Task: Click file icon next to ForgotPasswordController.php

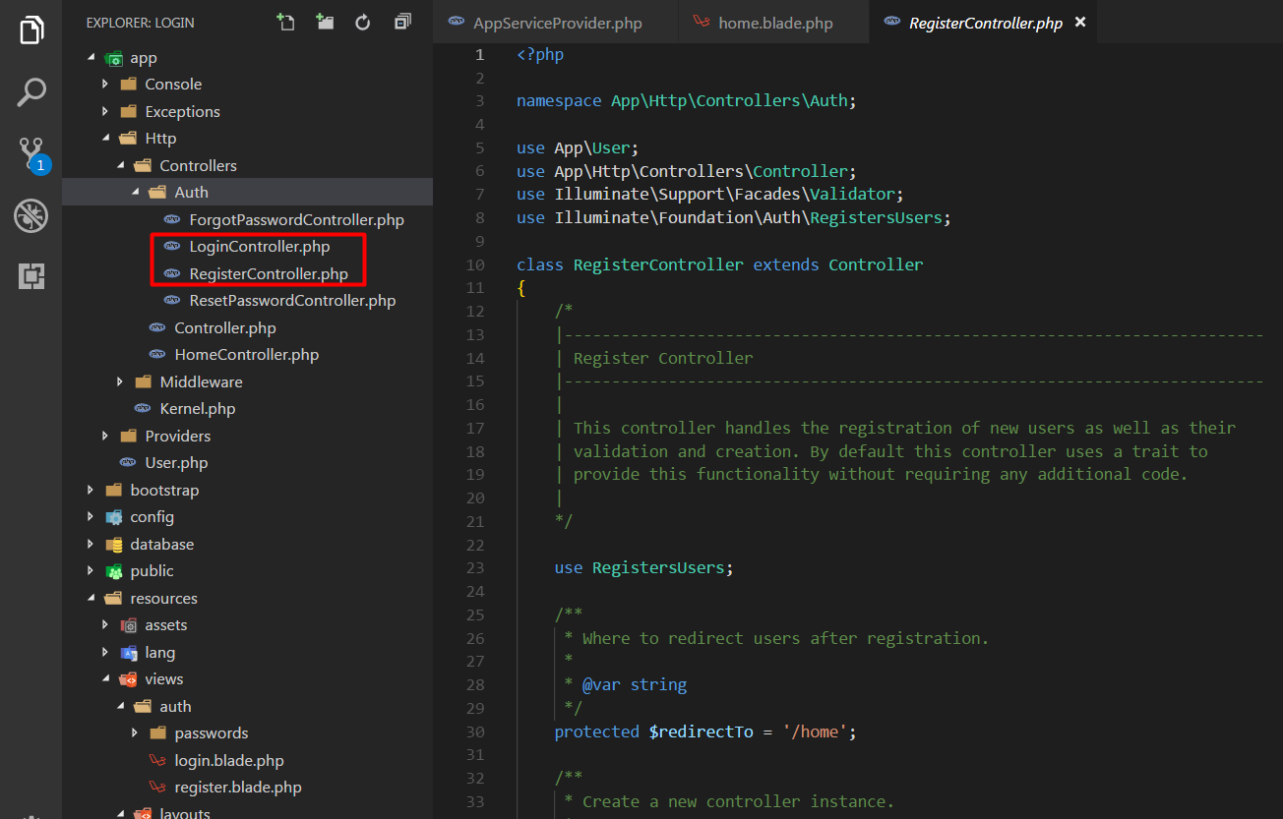Action: (172, 219)
